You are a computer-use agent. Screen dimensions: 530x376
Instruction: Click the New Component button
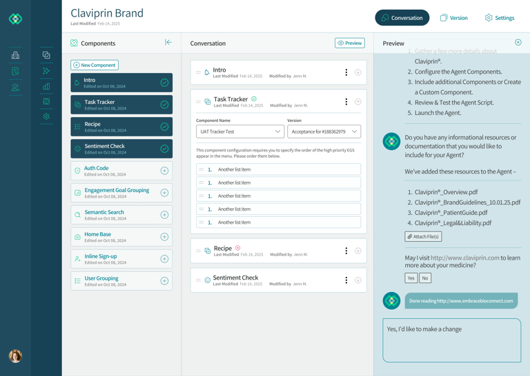pyautogui.click(x=95, y=65)
